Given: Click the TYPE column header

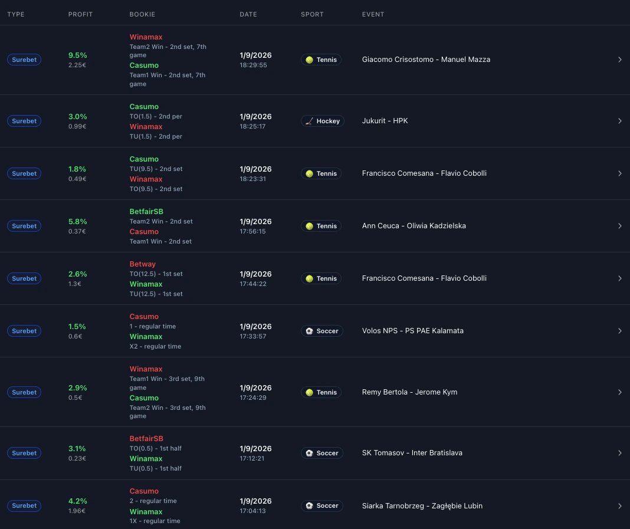Looking at the screenshot, I should point(16,14).
